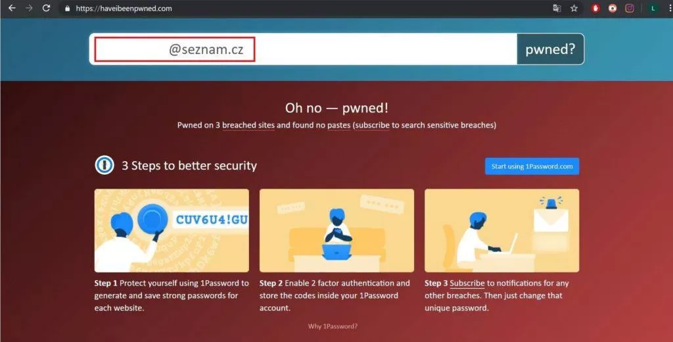Click the subscribe link in results line

coord(372,126)
